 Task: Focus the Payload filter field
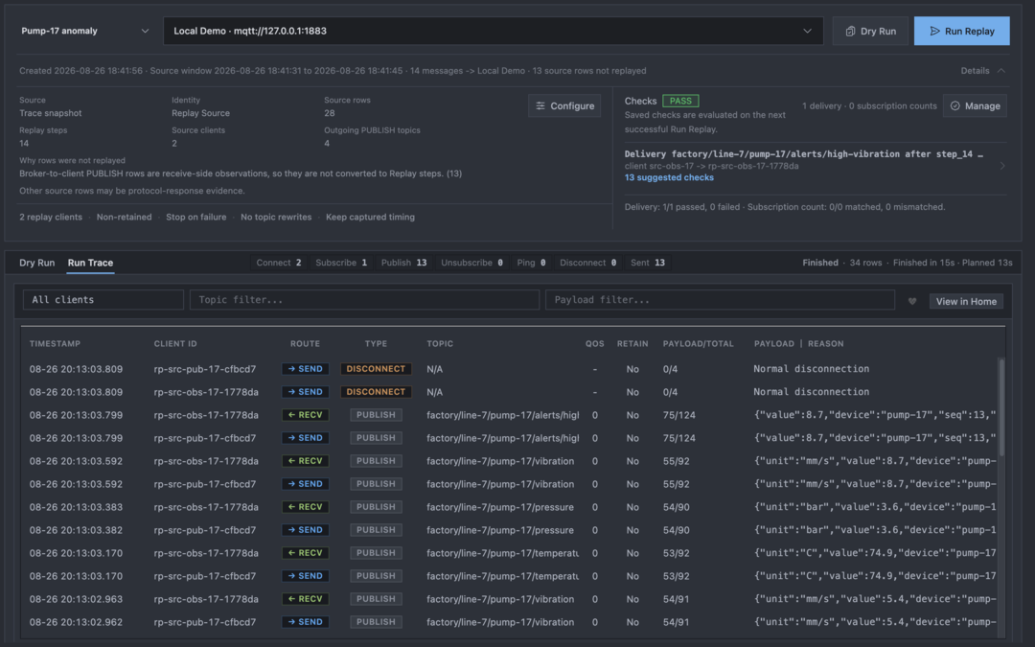pos(720,300)
